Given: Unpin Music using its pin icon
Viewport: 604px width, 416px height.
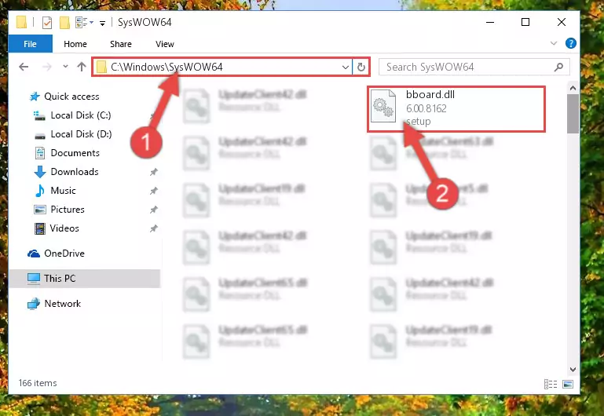Looking at the screenshot, I should (x=154, y=191).
